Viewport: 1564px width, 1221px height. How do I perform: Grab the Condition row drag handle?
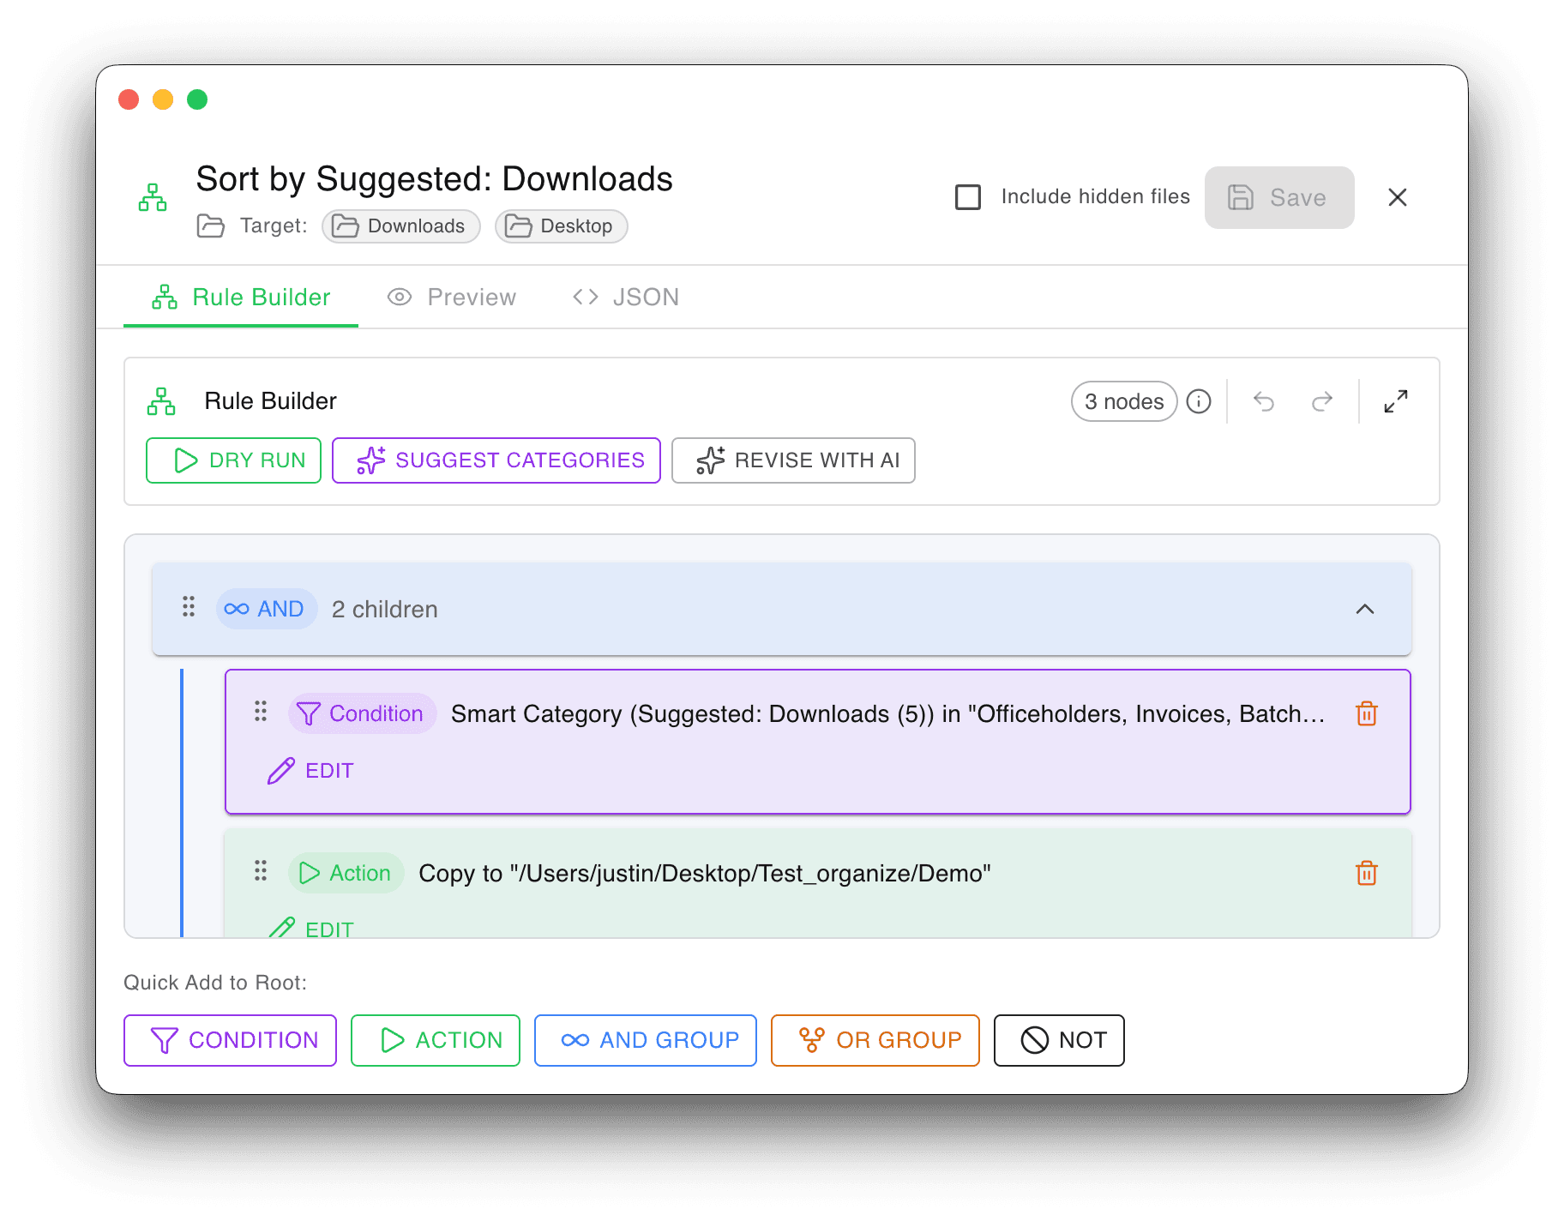click(x=261, y=712)
